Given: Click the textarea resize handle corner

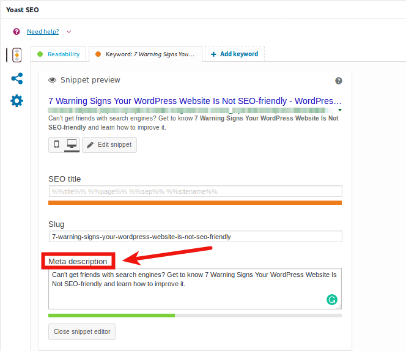Looking at the screenshot, I should [339, 307].
